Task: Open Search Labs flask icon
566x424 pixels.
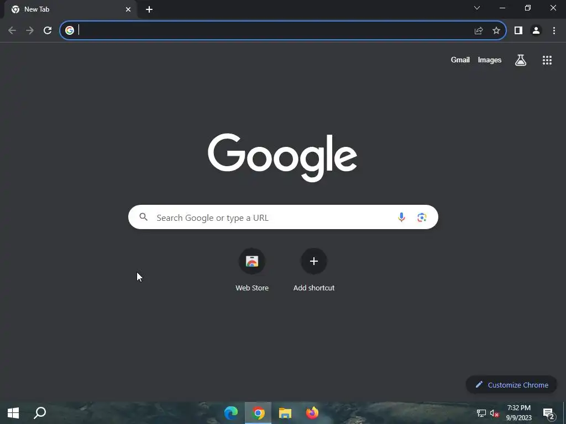Action: [x=521, y=60]
